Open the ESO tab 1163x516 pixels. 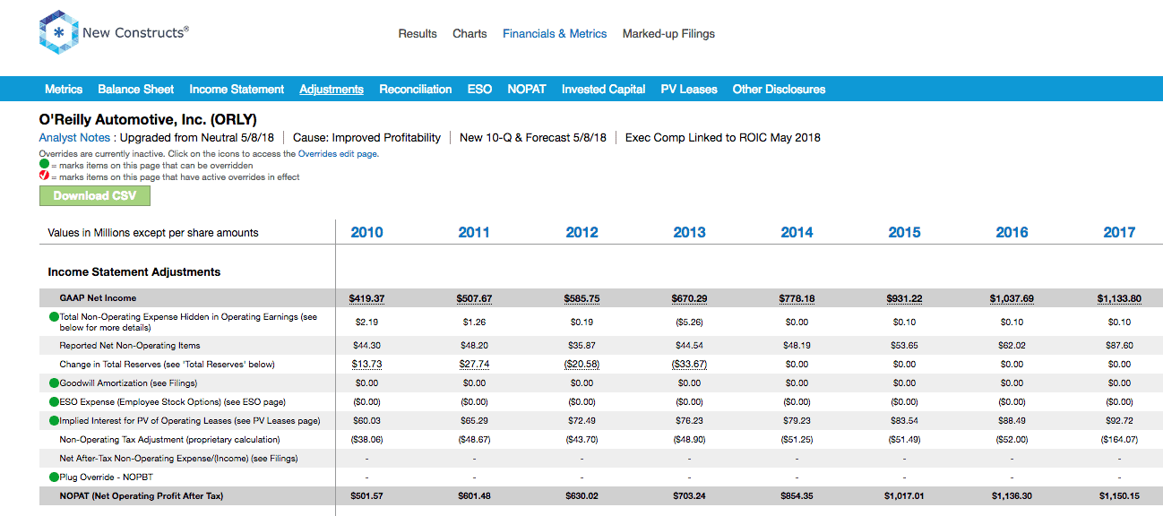pos(479,89)
